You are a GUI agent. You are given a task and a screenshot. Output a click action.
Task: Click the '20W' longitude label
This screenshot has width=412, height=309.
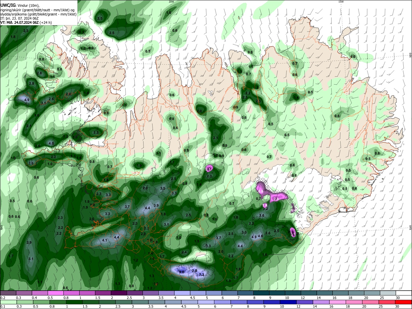click(x=171, y=2)
